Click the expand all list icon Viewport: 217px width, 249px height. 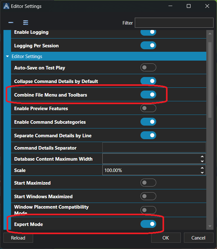(x=26, y=23)
